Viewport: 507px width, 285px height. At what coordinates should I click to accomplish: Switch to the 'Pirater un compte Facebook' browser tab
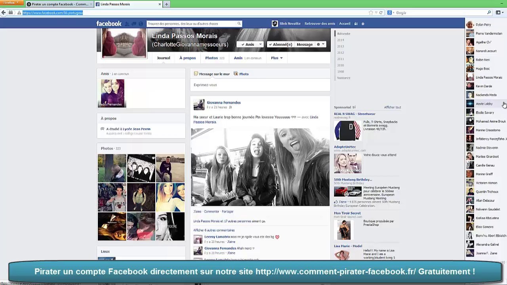pyautogui.click(x=60, y=4)
